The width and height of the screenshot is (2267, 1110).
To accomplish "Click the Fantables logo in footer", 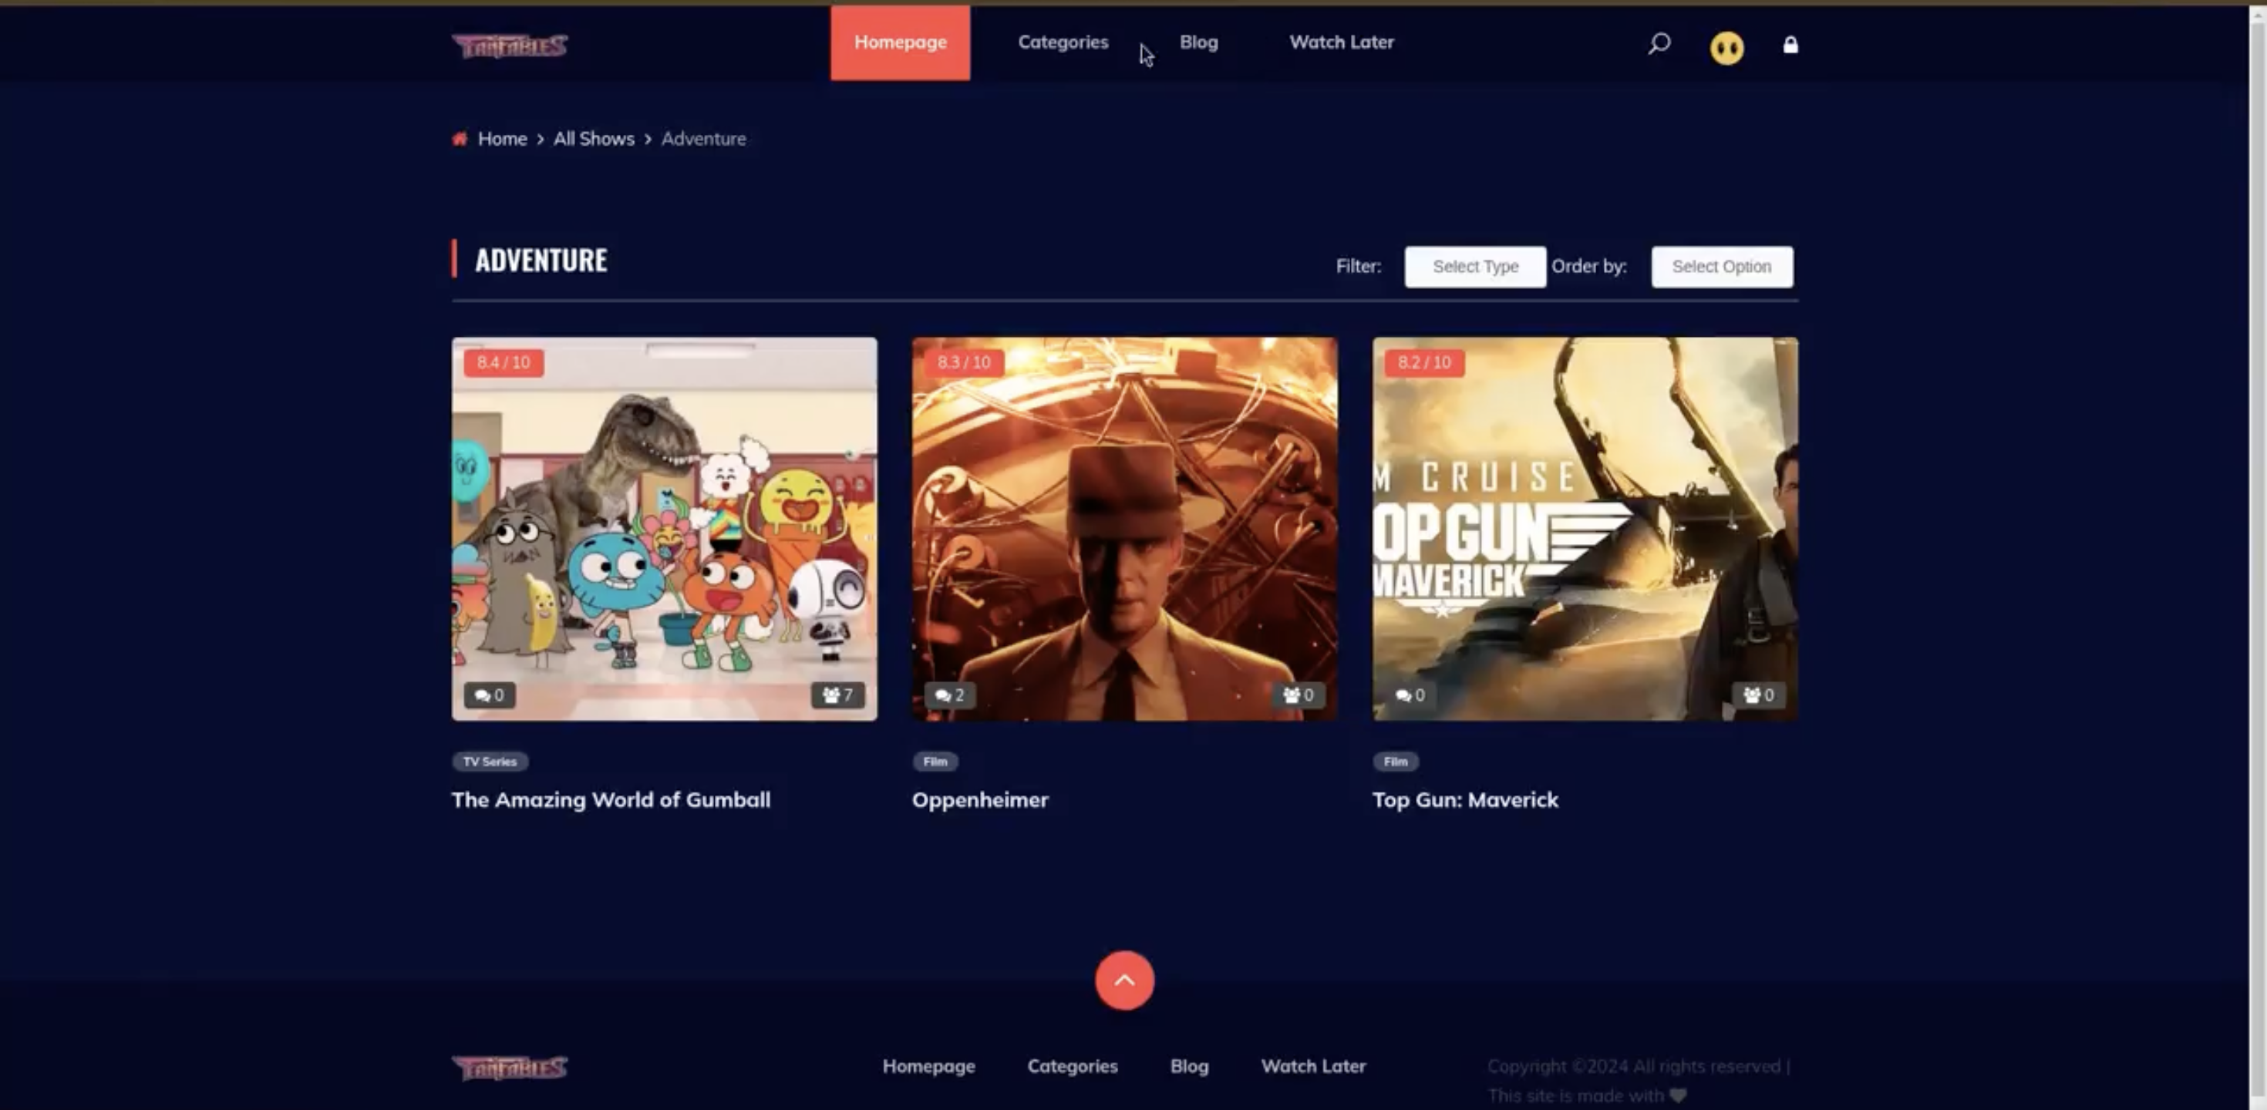I will pos(510,1067).
